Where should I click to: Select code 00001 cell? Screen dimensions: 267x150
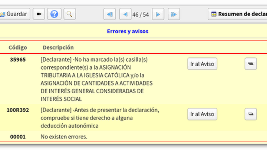coord(18,137)
